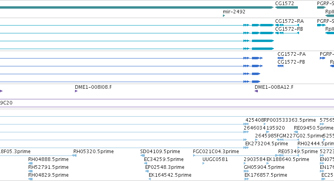The image size is (334, 181).
Task: Click the EP02548.3prime EST label
Action: 164,167
